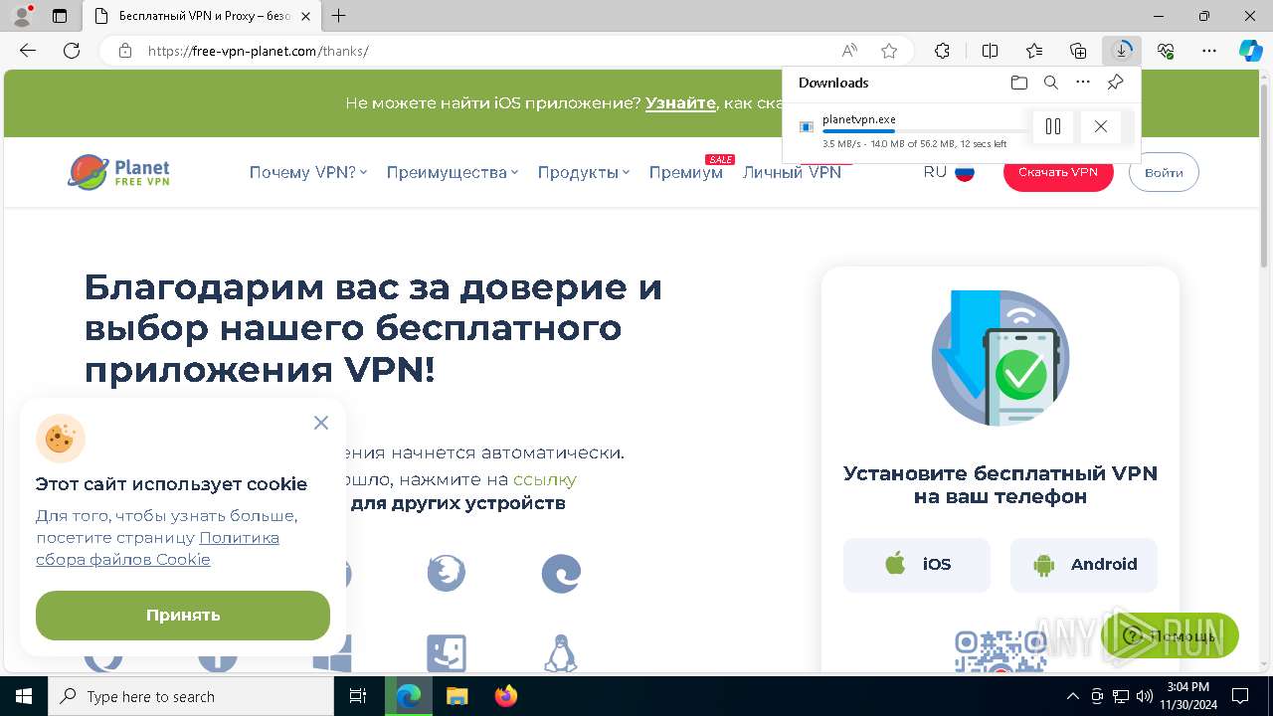Open the tab actions menu icon
The width and height of the screenshot is (1273, 716).
pyautogui.click(x=60, y=16)
